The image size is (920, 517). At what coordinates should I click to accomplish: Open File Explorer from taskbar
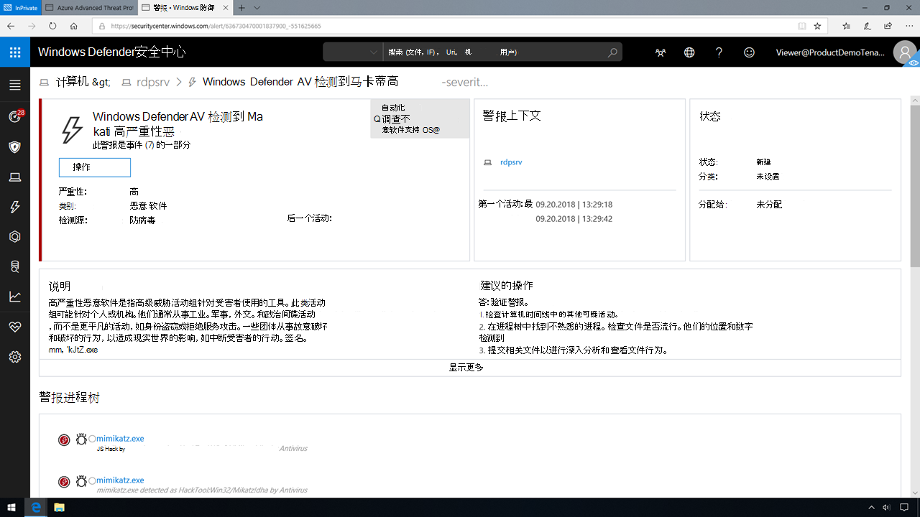59,507
